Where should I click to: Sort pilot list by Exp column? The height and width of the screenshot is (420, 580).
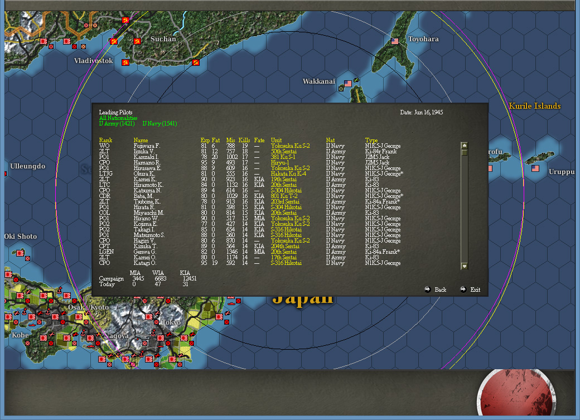coord(205,140)
